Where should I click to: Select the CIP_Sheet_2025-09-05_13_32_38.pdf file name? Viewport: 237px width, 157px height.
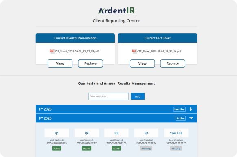click(77, 52)
